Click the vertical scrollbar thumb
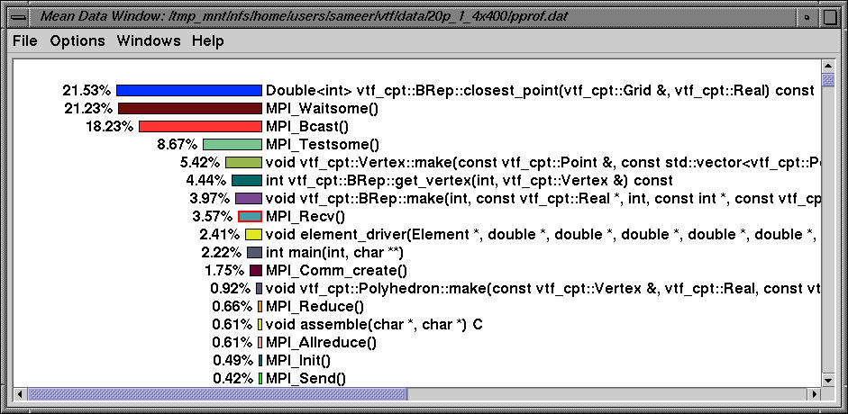848x414 pixels. point(828,80)
